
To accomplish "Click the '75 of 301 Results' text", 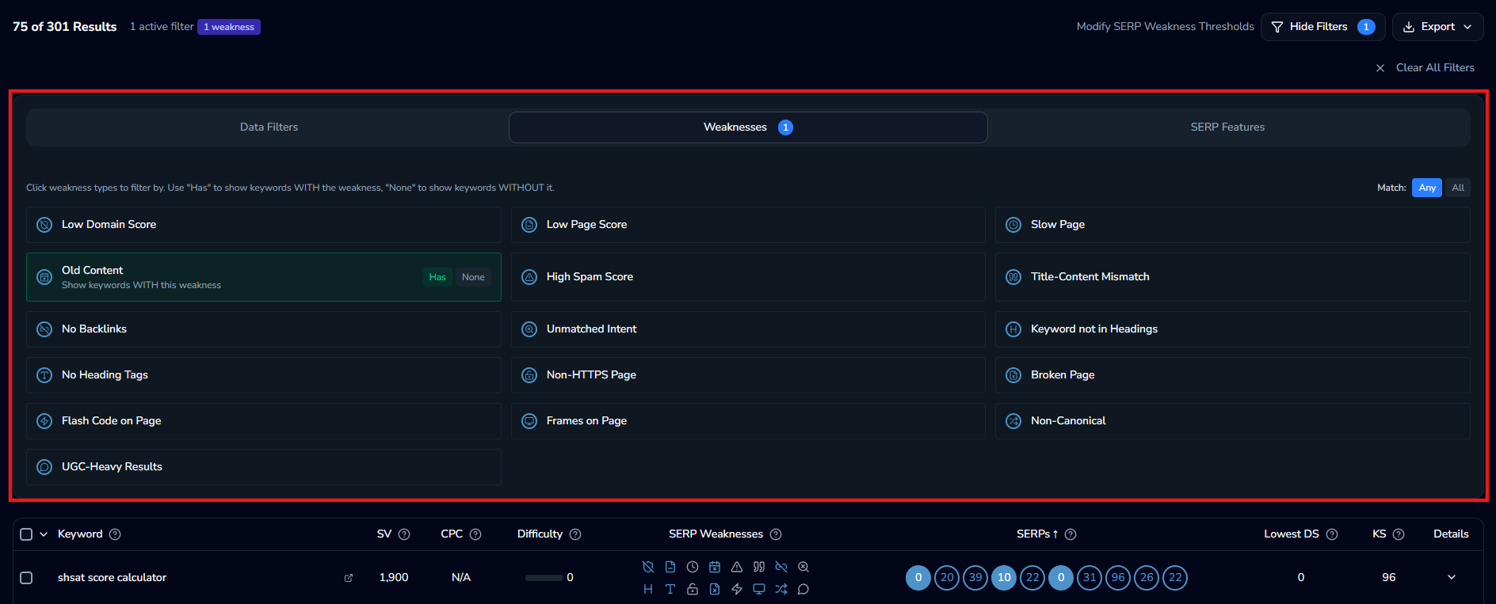I will tap(65, 27).
